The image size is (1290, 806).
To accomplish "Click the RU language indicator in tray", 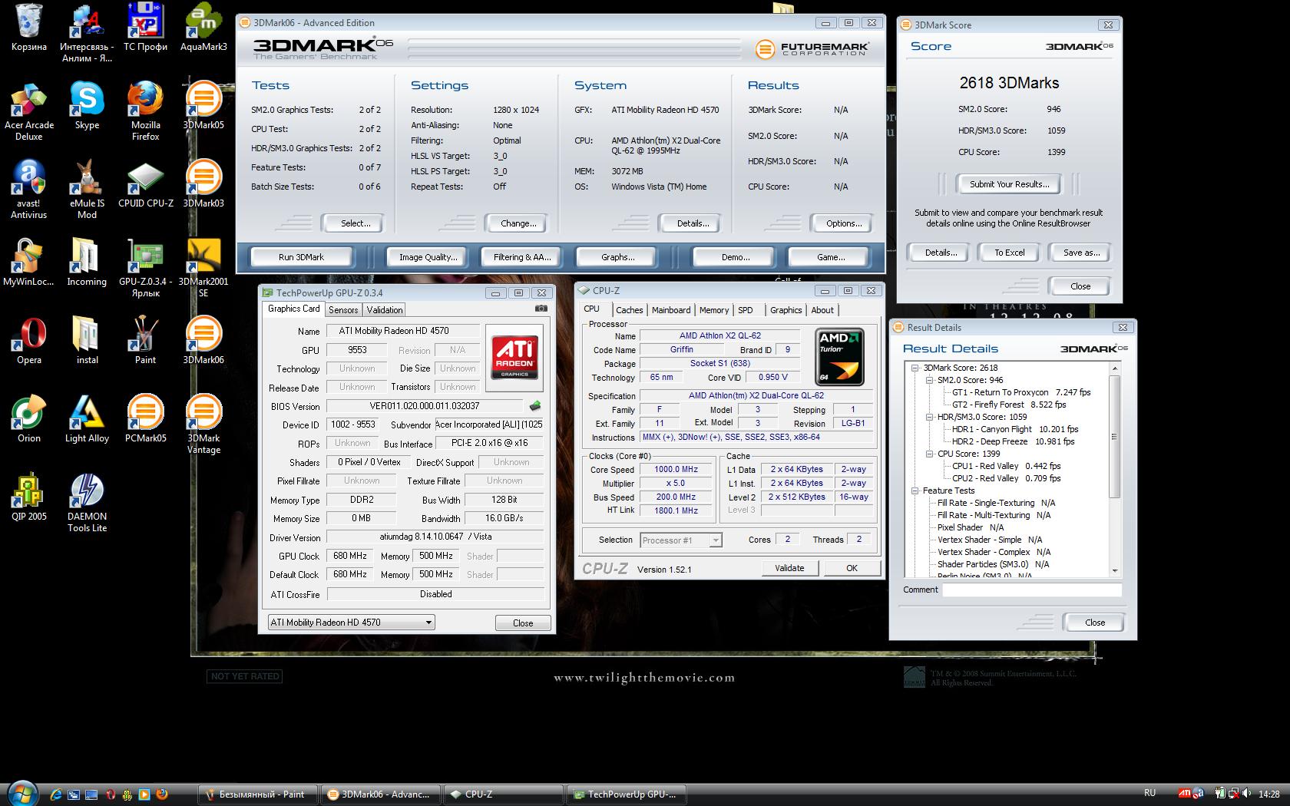I will (x=1149, y=793).
